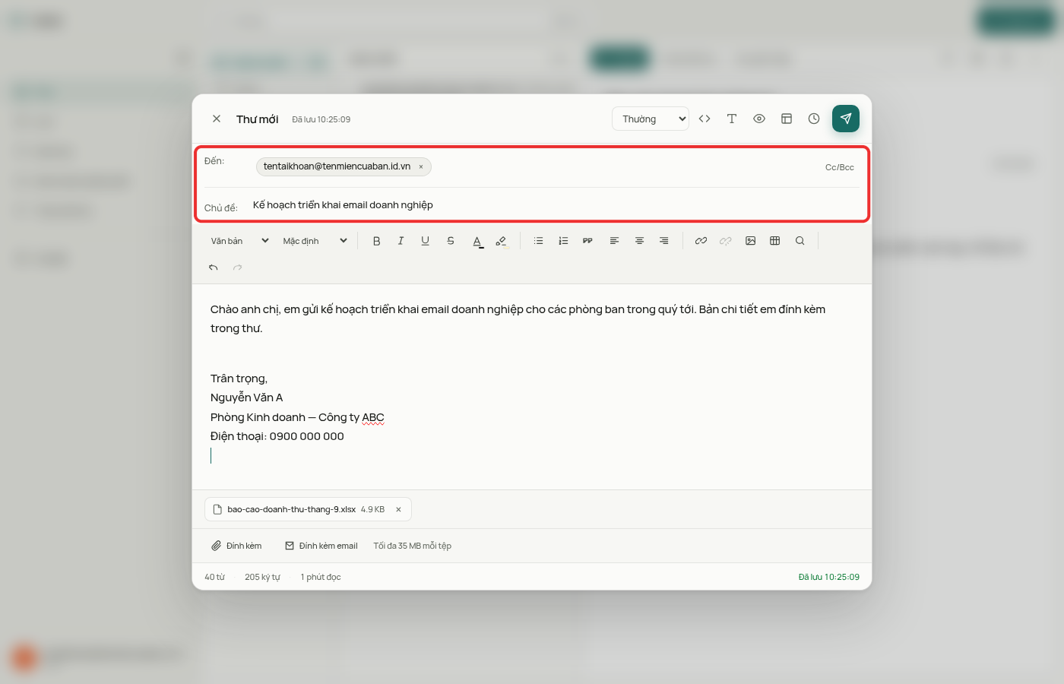Show the Cc/Bcc fields
Image resolution: width=1064 pixels, height=684 pixels.
pyautogui.click(x=840, y=167)
